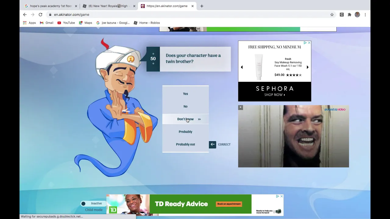This screenshot has height=219, width=390.
Task: Click the video ad thumbnail
Action: [x=293, y=136]
